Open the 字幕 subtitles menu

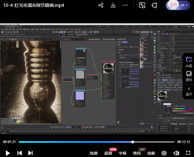[122, 153]
